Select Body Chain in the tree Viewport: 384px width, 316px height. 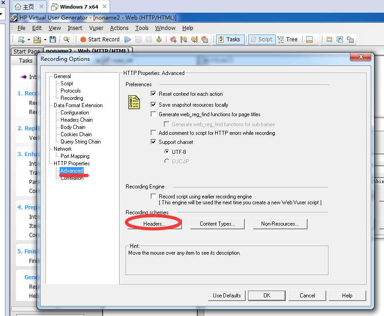coord(73,127)
